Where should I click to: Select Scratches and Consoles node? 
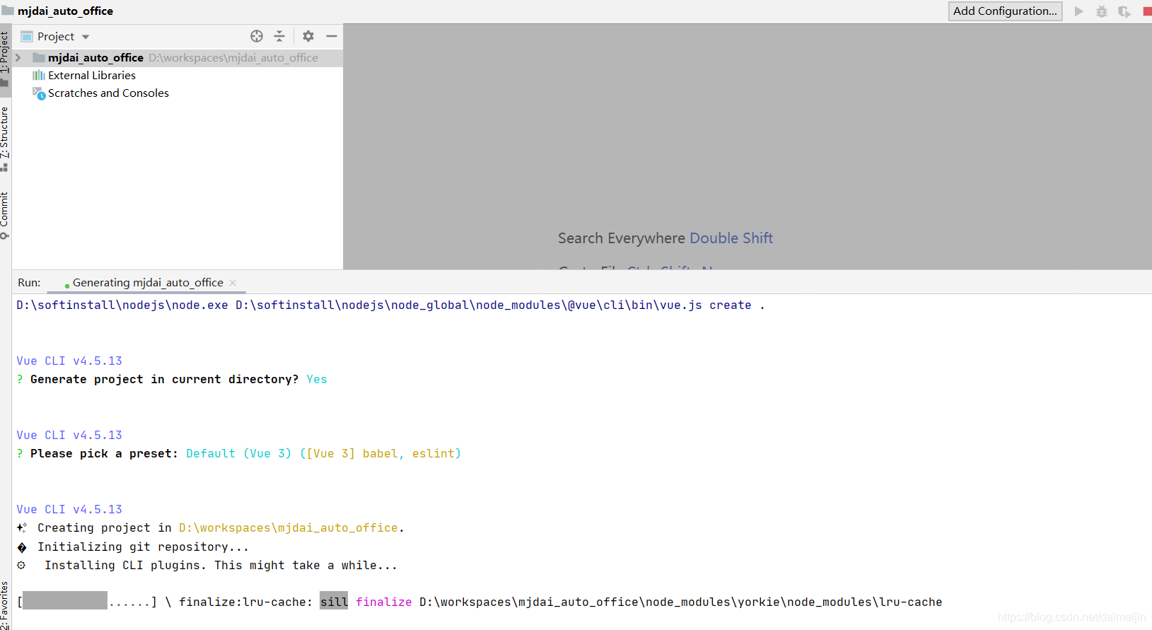[108, 93]
